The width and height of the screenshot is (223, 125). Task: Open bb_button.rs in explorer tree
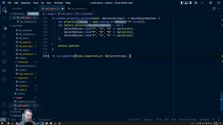click(25, 30)
